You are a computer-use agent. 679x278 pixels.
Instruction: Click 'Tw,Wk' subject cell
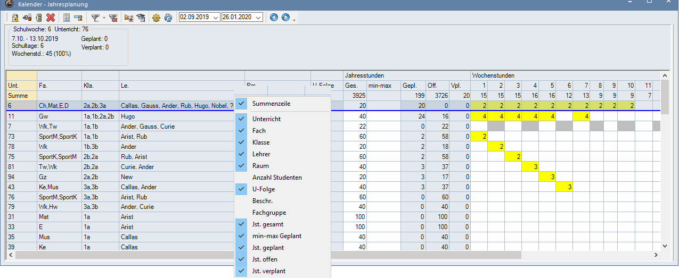[59, 166]
